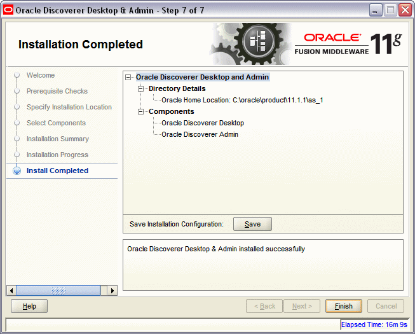Screen dimensions: 415x334
Task: Click the step panel scroll left arrow
Action: click(x=11, y=291)
